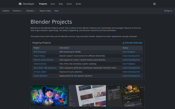The height and width of the screenshot is (109, 175).
Task: Open the manual pages thumbnail card
Action: (x=87, y=96)
